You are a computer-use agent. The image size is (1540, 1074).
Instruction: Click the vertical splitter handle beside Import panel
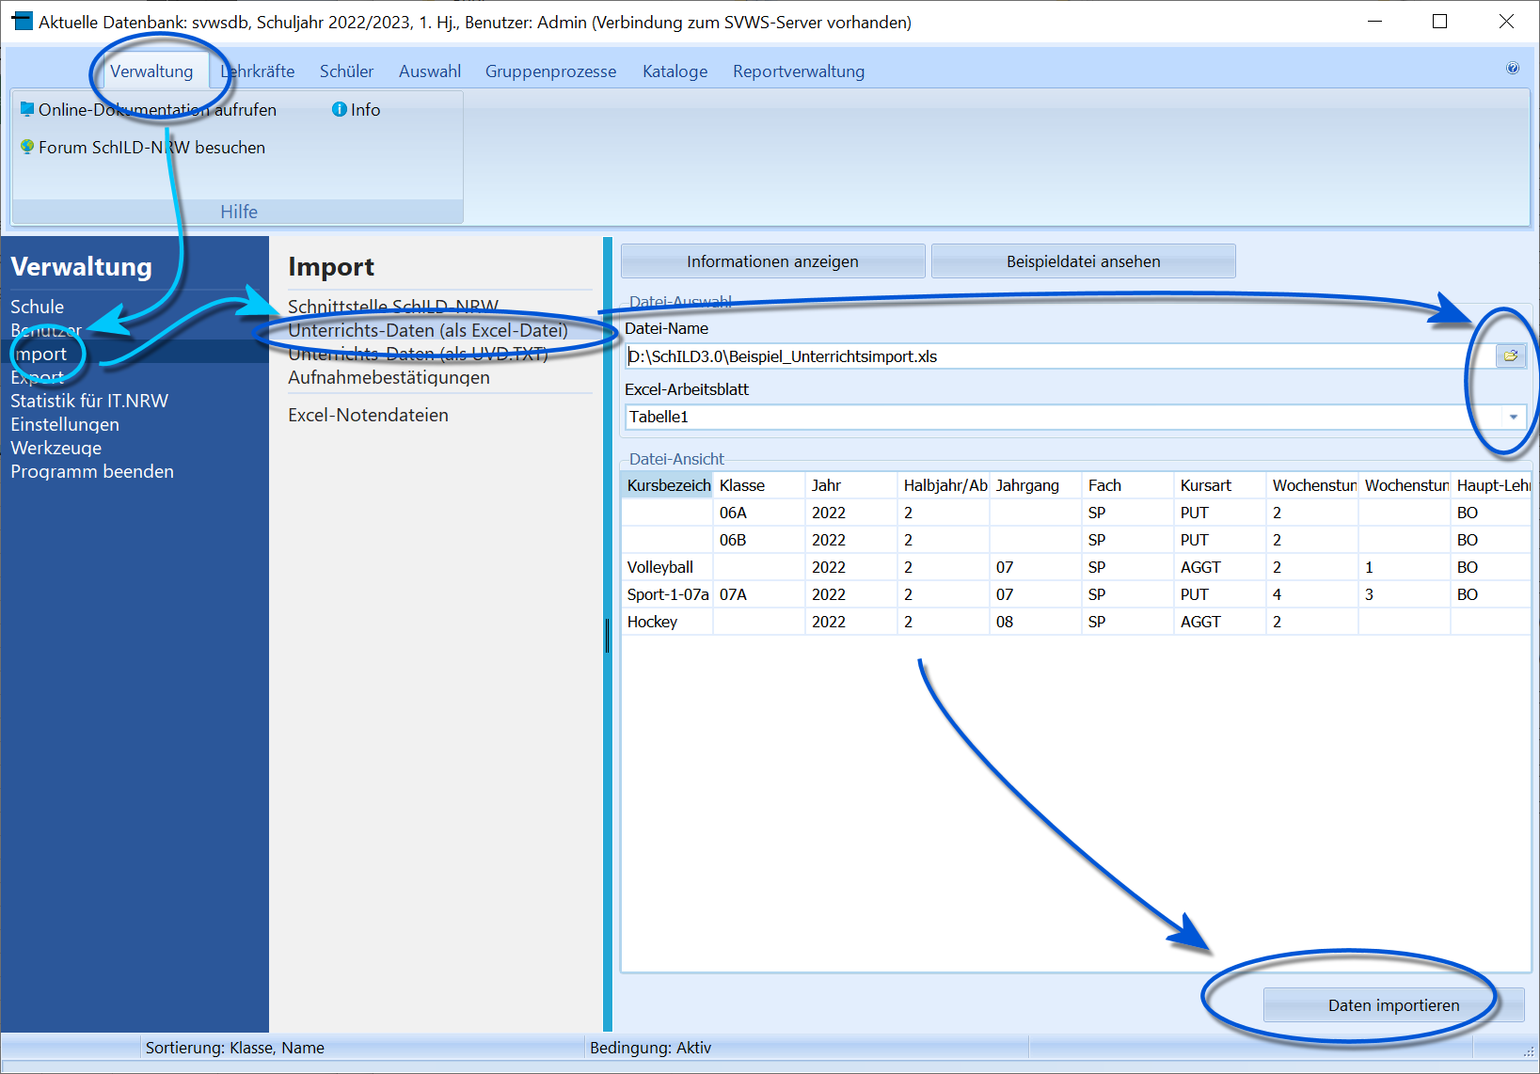point(608,636)
